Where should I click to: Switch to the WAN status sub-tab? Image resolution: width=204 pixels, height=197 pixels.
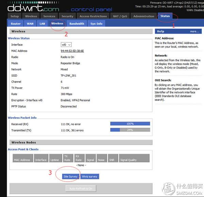click(x=30, y=23)
